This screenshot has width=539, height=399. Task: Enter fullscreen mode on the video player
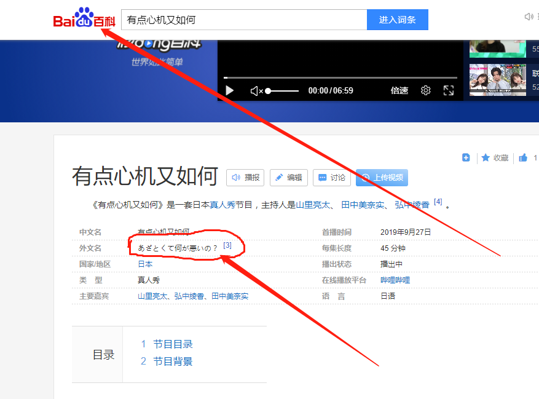coord(449,90)
